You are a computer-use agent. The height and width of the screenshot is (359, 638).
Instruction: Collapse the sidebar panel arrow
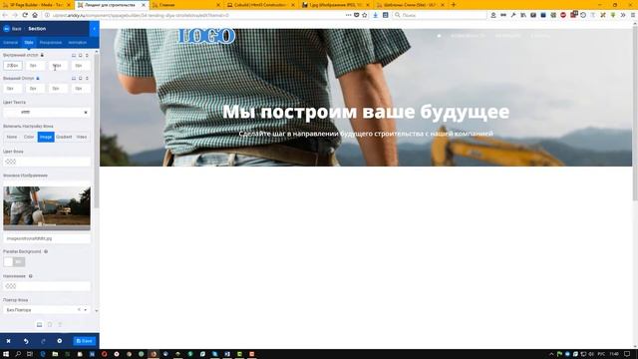pos(94,29)
